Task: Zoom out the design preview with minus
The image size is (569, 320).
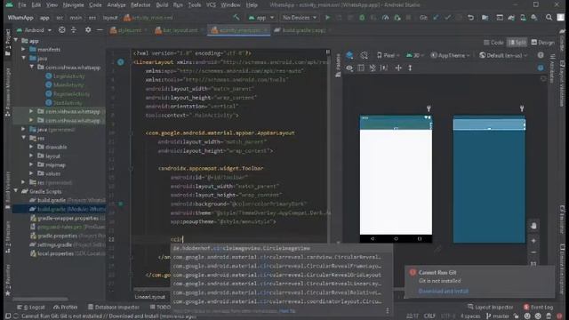Action: (x=533, y=252)
